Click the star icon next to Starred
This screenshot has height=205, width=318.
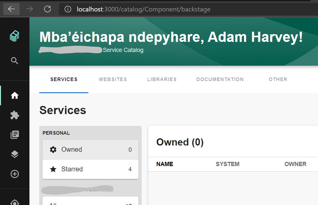coord(53,169)
